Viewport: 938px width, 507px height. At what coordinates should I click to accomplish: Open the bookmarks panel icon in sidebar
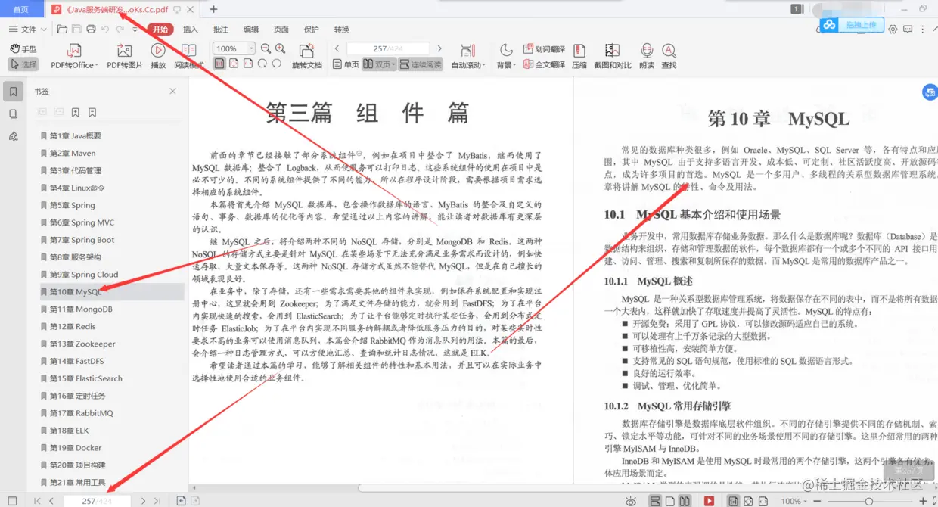(x=13, y=92)
